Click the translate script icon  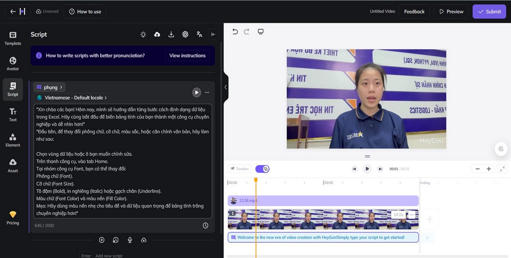click(x=199, y=34)
